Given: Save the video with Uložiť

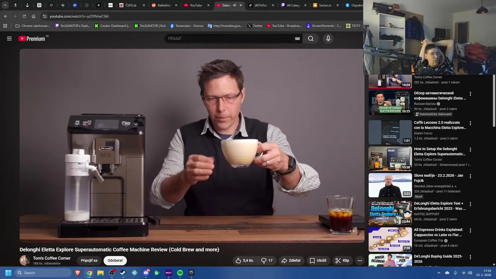Looking at the screenshot, I should 318,260.
